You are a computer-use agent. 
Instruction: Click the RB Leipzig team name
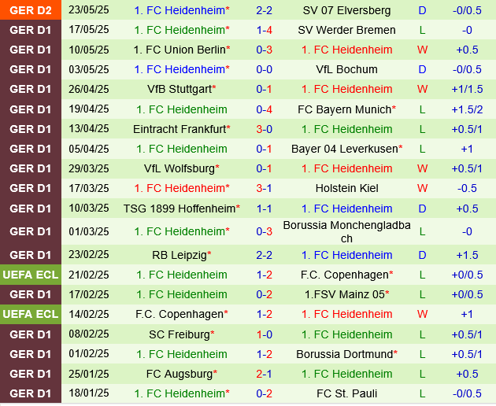(180, 255)
